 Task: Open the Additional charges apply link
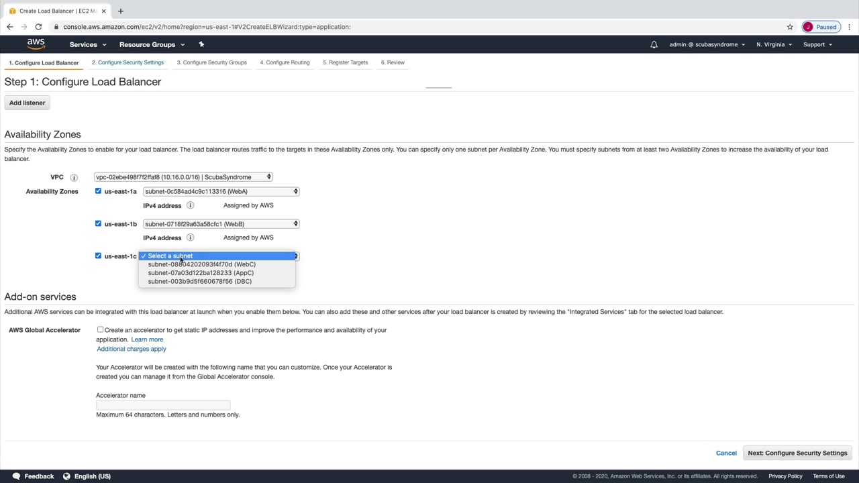click(132, 349)
